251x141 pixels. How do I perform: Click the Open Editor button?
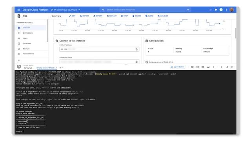click(x=177, y=67)
